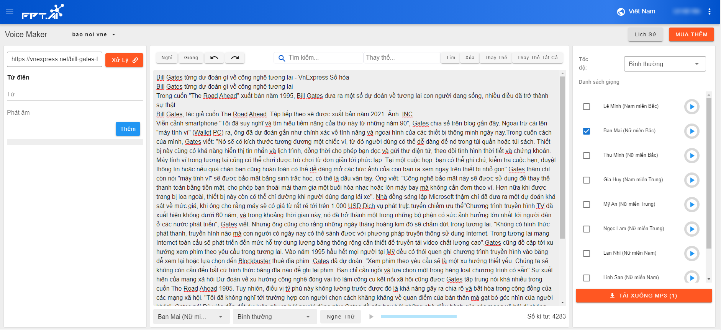Play preview of Gia Huy voice

point(692,180)
